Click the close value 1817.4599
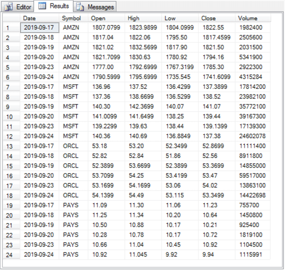The height and width of the screenshot is (270, 285). click(216, 37)
